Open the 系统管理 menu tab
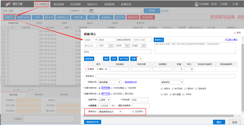 (x=109, y=4)
